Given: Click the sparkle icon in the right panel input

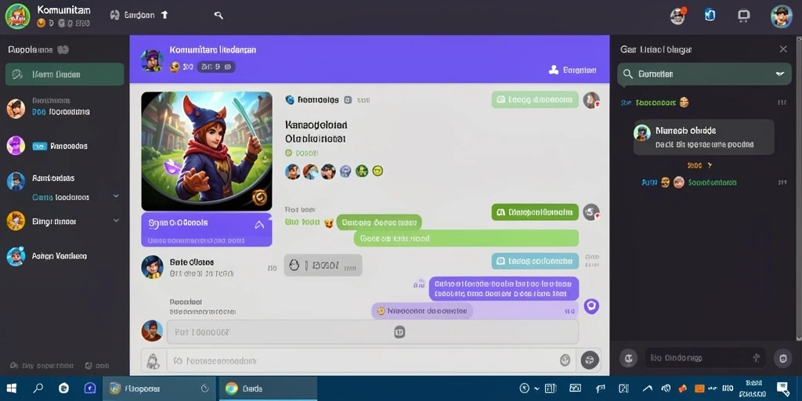Looking at the screenshot, I should click(x=757, y=357).
